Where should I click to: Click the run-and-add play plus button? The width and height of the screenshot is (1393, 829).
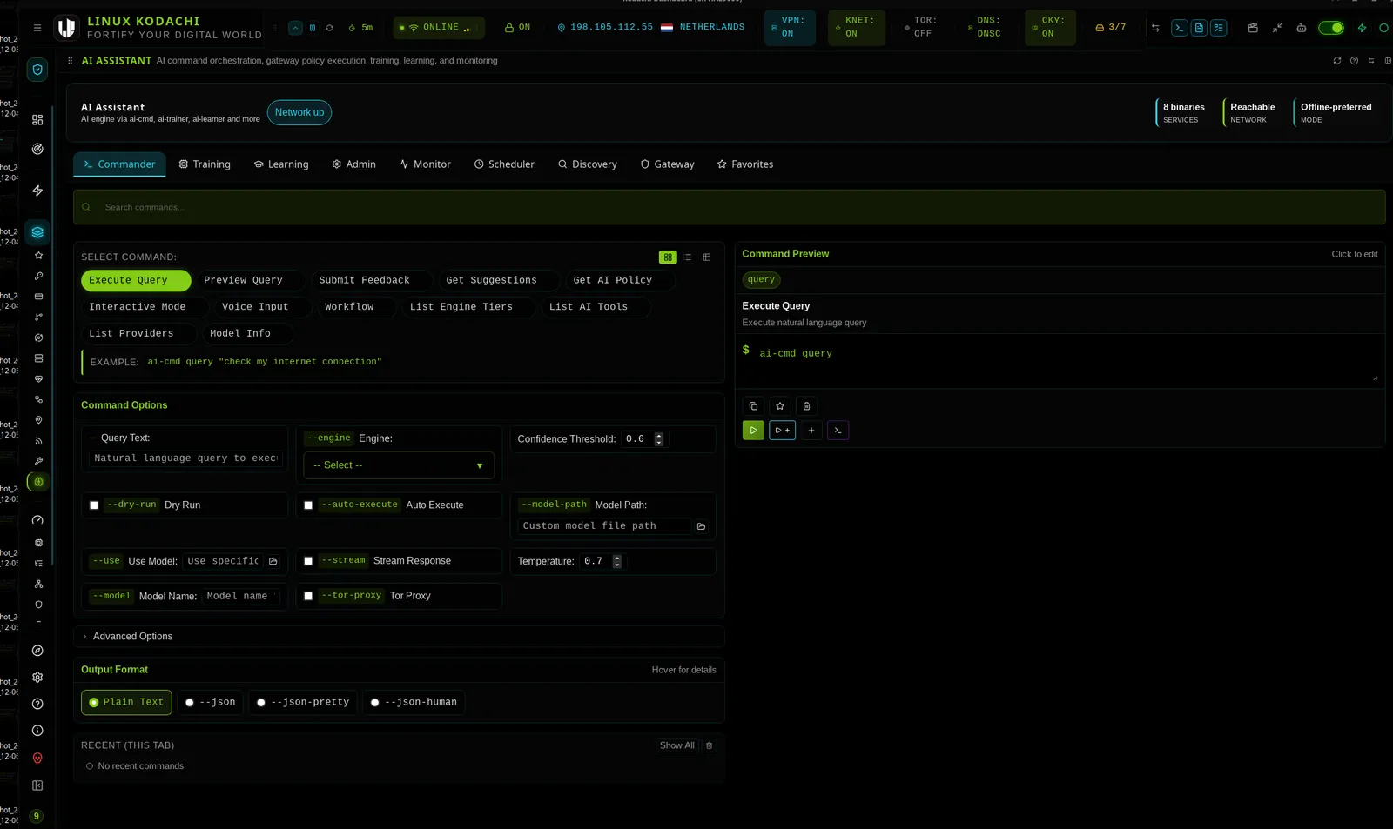[782, 431]
